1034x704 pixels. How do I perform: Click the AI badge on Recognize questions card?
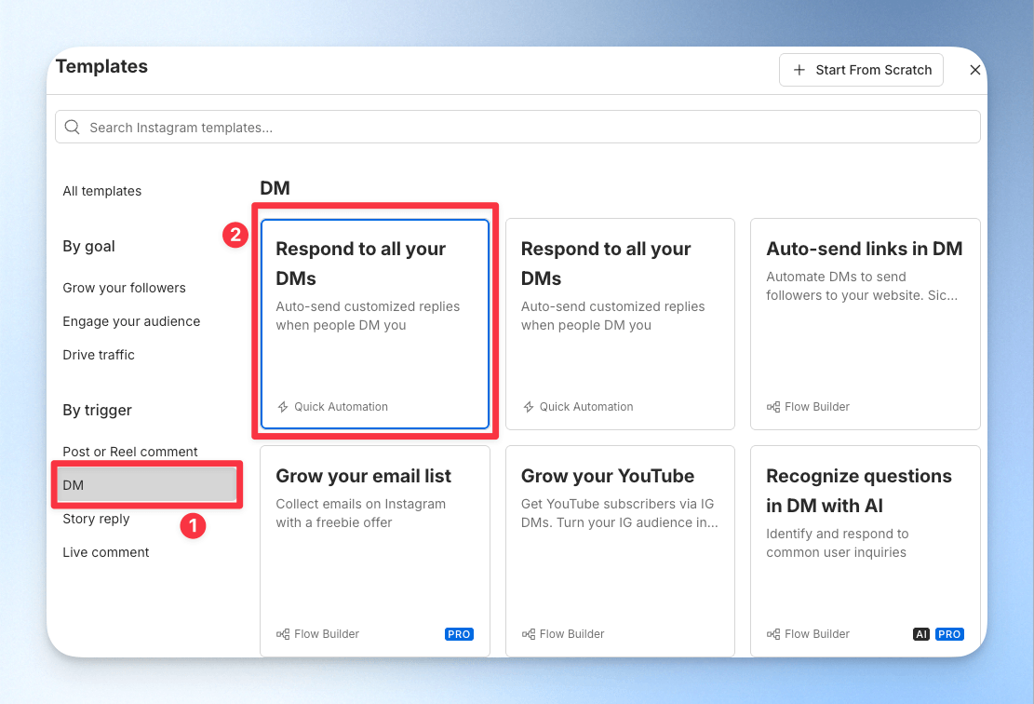click(x=921, y=634)
